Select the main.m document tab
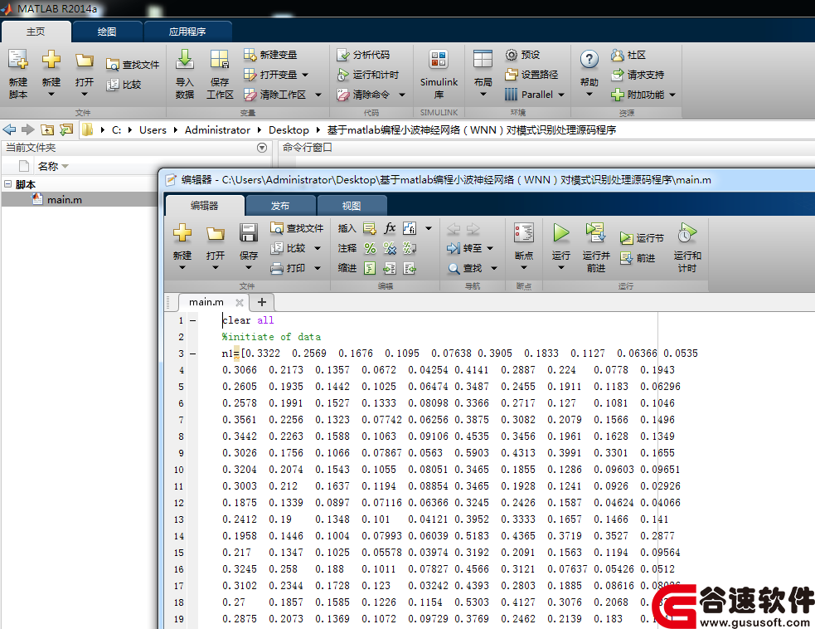This screenshot has width=815, height=629. [x=206, y=302]
